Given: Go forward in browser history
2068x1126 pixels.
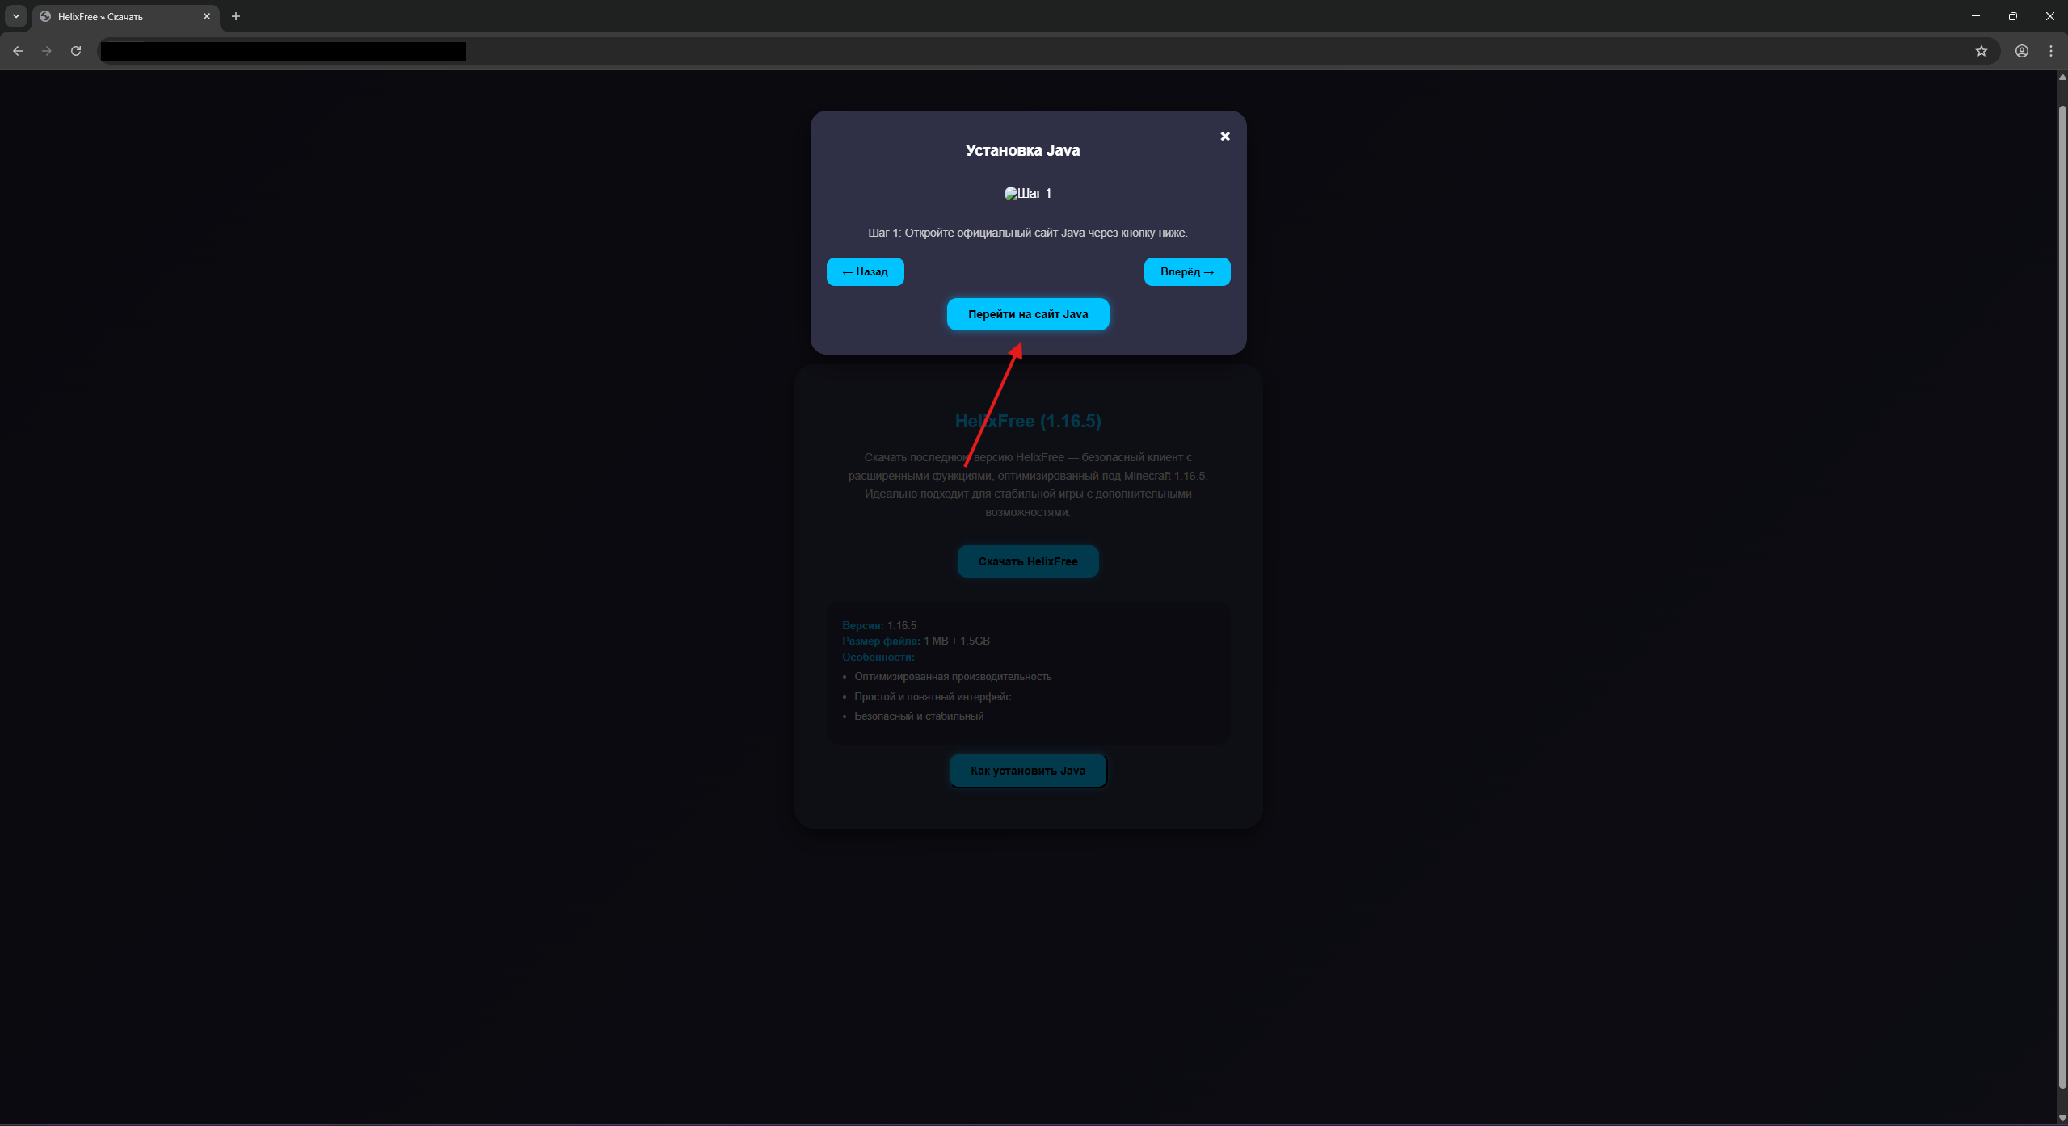Looking at the screenshot, I should 47,51.
